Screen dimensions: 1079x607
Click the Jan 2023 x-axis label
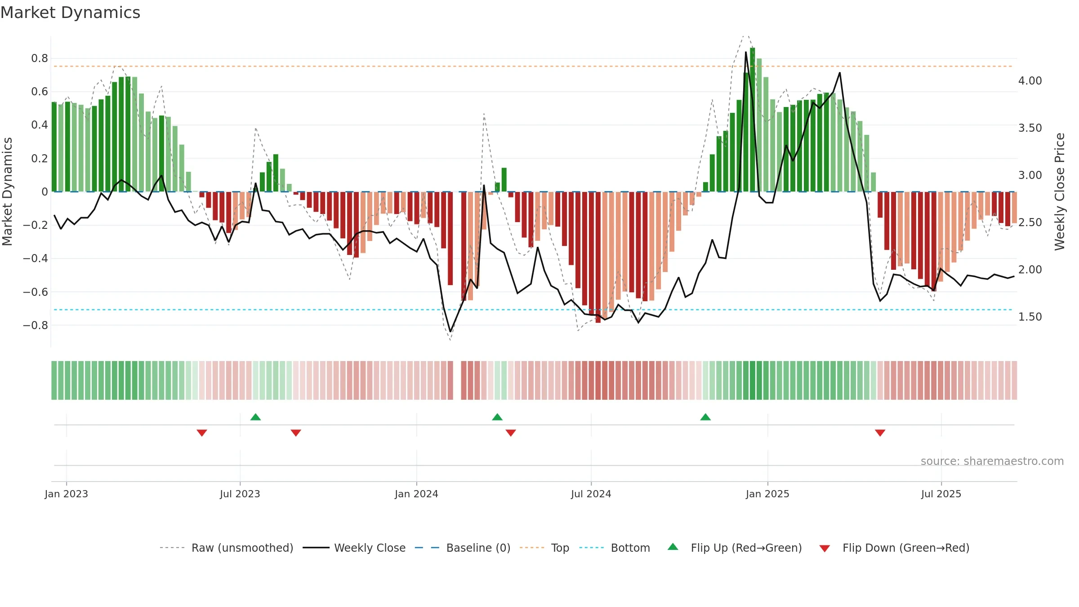(67, 494)
